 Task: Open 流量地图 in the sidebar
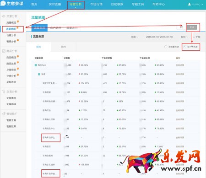11,29
